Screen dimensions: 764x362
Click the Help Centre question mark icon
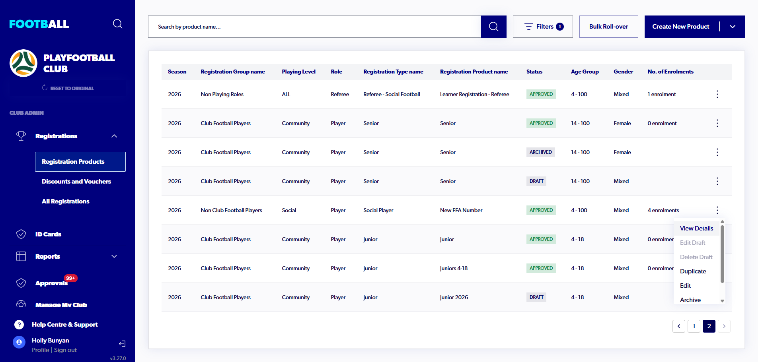(19, 325)
